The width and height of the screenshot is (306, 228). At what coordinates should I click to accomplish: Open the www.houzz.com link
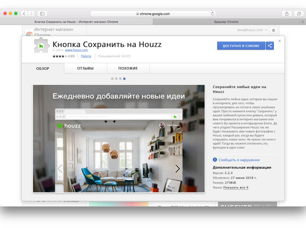pyautogui.click(x=77, y=50)
